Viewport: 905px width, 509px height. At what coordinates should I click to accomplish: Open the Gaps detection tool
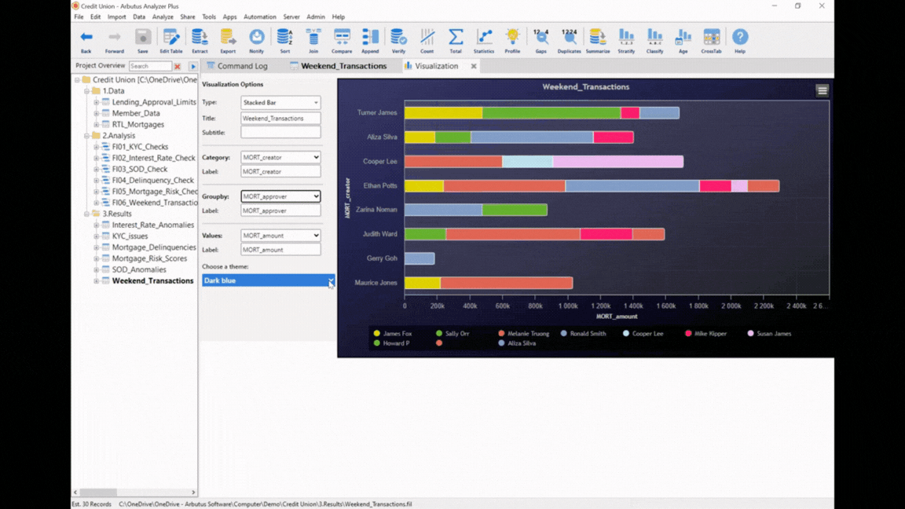[x=540, y=39]
